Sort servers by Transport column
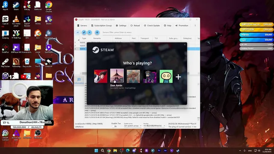 click(145, 38)
